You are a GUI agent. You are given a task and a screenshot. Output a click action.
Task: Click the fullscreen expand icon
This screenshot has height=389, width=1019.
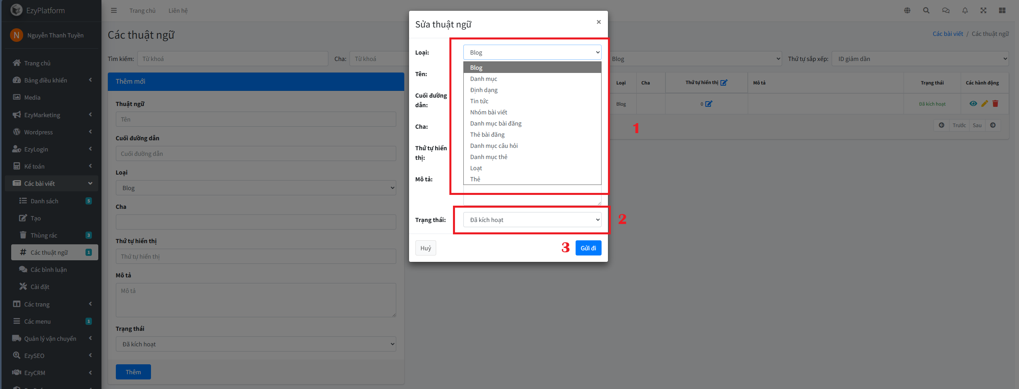[x=983, y=10]
